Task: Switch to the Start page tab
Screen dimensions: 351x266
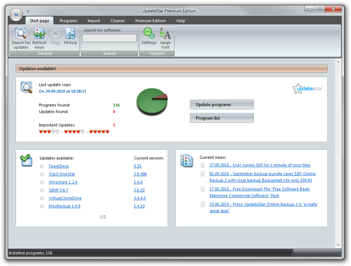Action: tap(39, 21)
